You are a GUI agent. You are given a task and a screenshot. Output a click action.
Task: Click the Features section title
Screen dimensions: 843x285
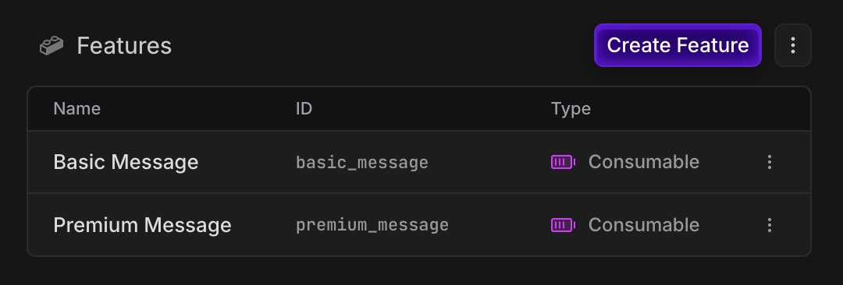coord(124,46)
